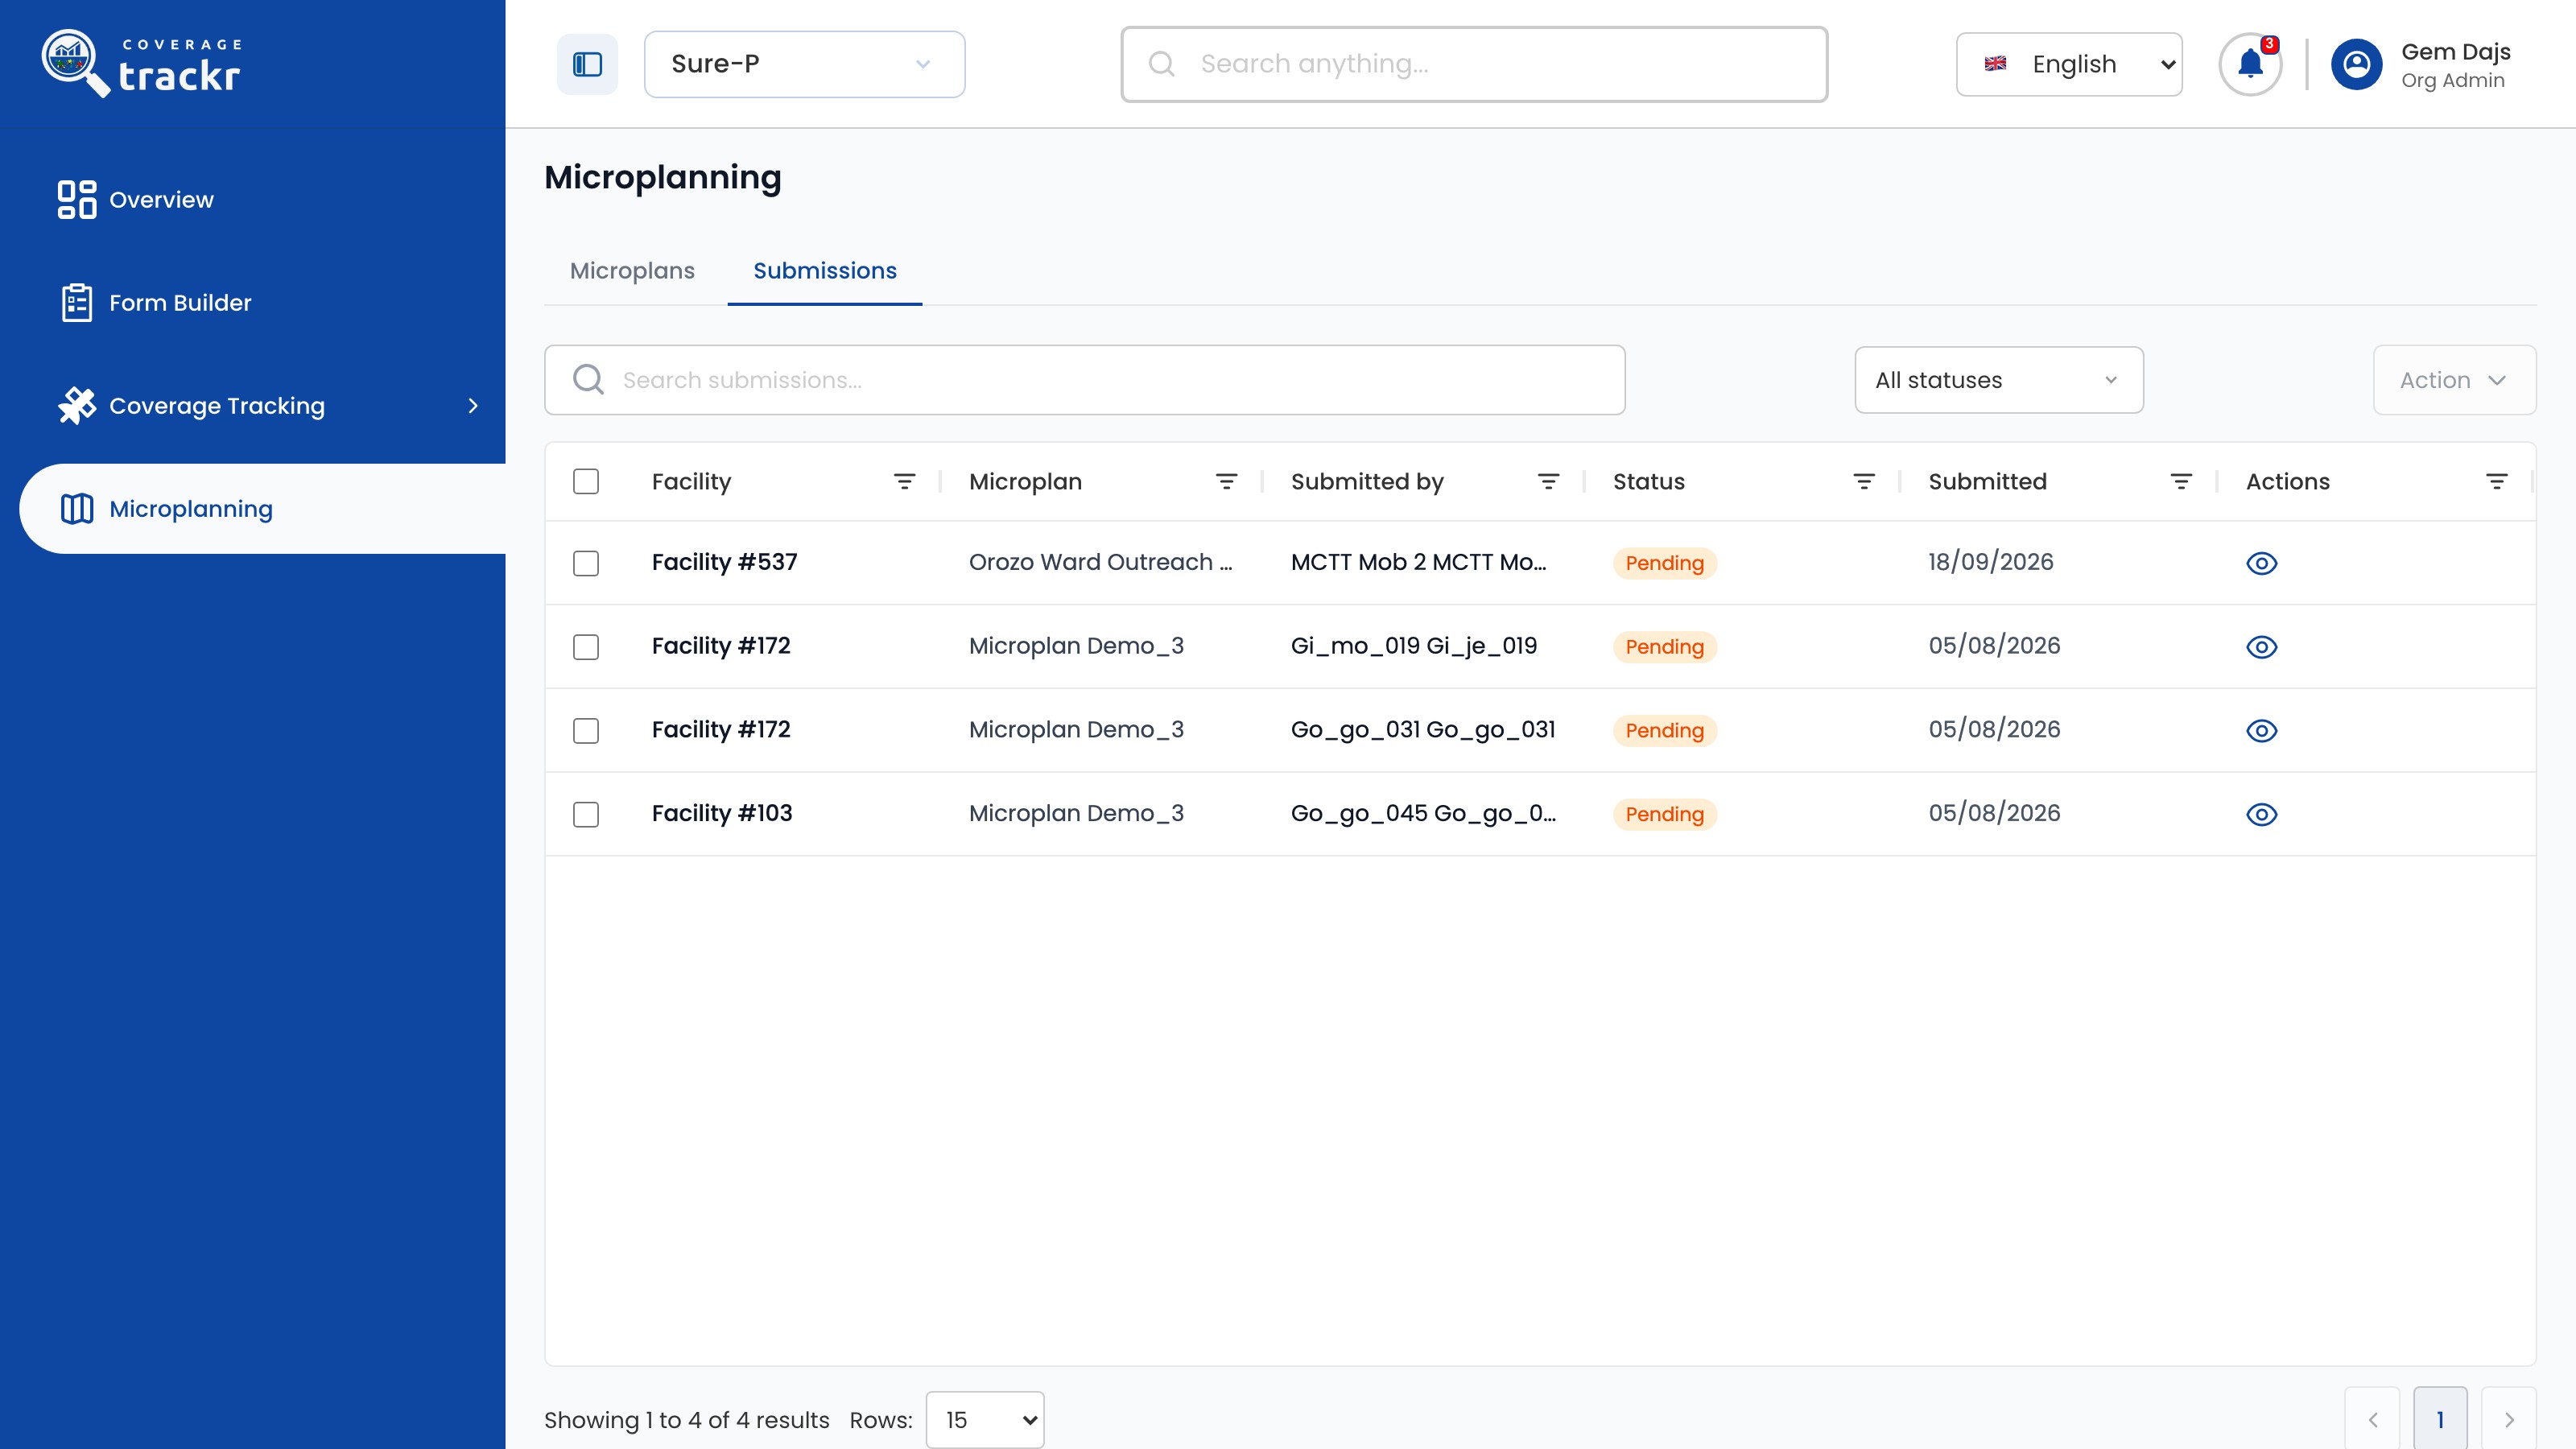
Task: View the Go_go_031 submission eye icon
Action: pyautogui.click(x=2261, y=731)
